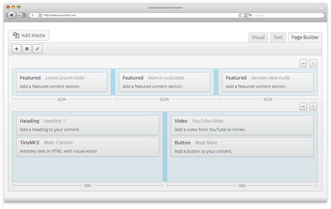Screen dimensions: 331x209
Task: Open the brush prebuilt layouts icon
Action: pos(37,49)
